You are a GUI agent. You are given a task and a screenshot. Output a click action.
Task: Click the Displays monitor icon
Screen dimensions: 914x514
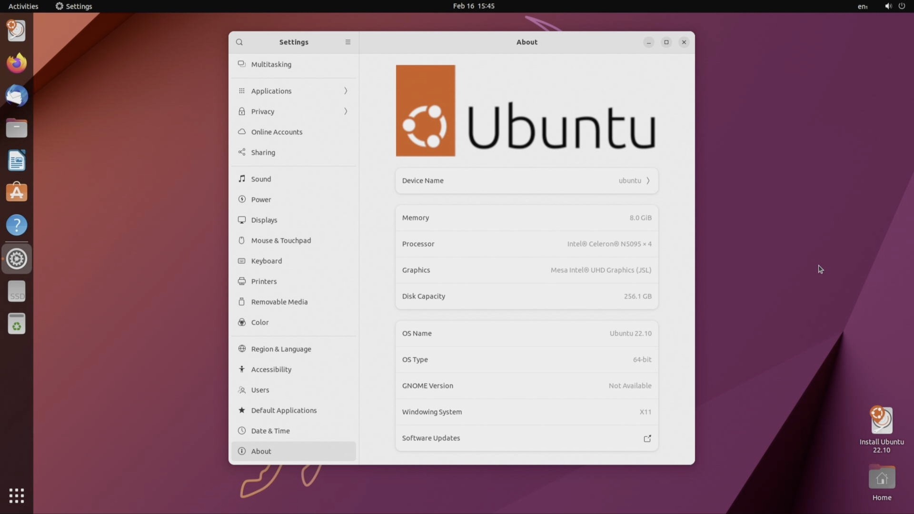[242, 220]
